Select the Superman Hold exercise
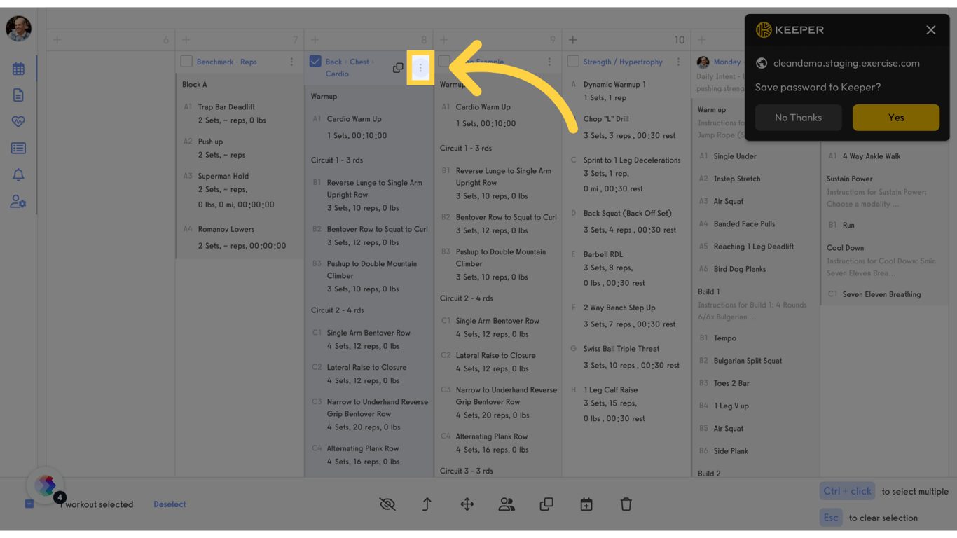The image size is (957, 538). click(223, 177)
